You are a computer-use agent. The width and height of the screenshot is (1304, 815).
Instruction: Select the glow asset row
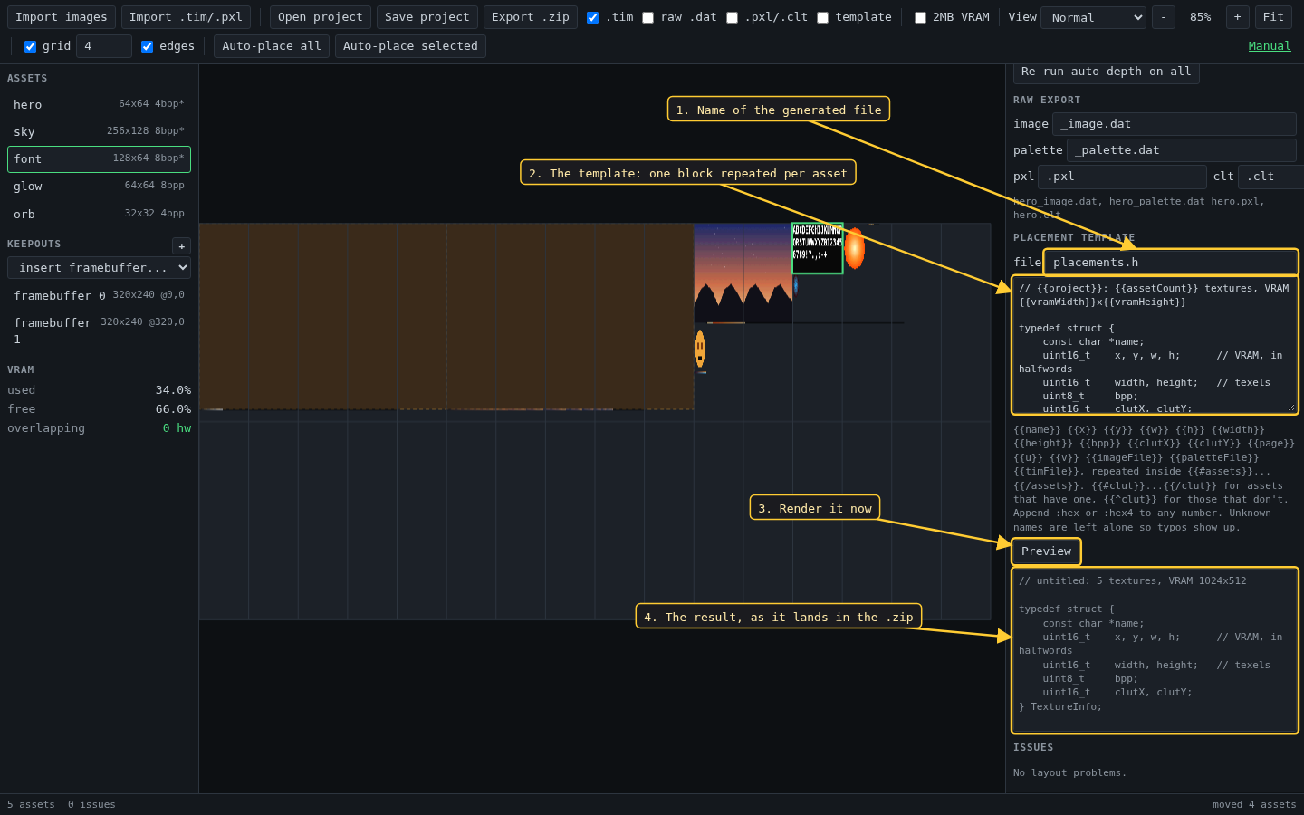(99, 186)
